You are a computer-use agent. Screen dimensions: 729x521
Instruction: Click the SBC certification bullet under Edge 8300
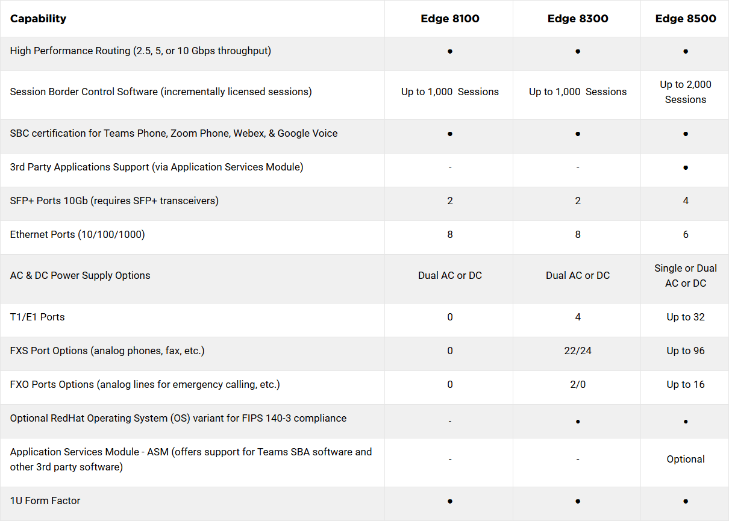pyautogui.click(x=578, y=134)
